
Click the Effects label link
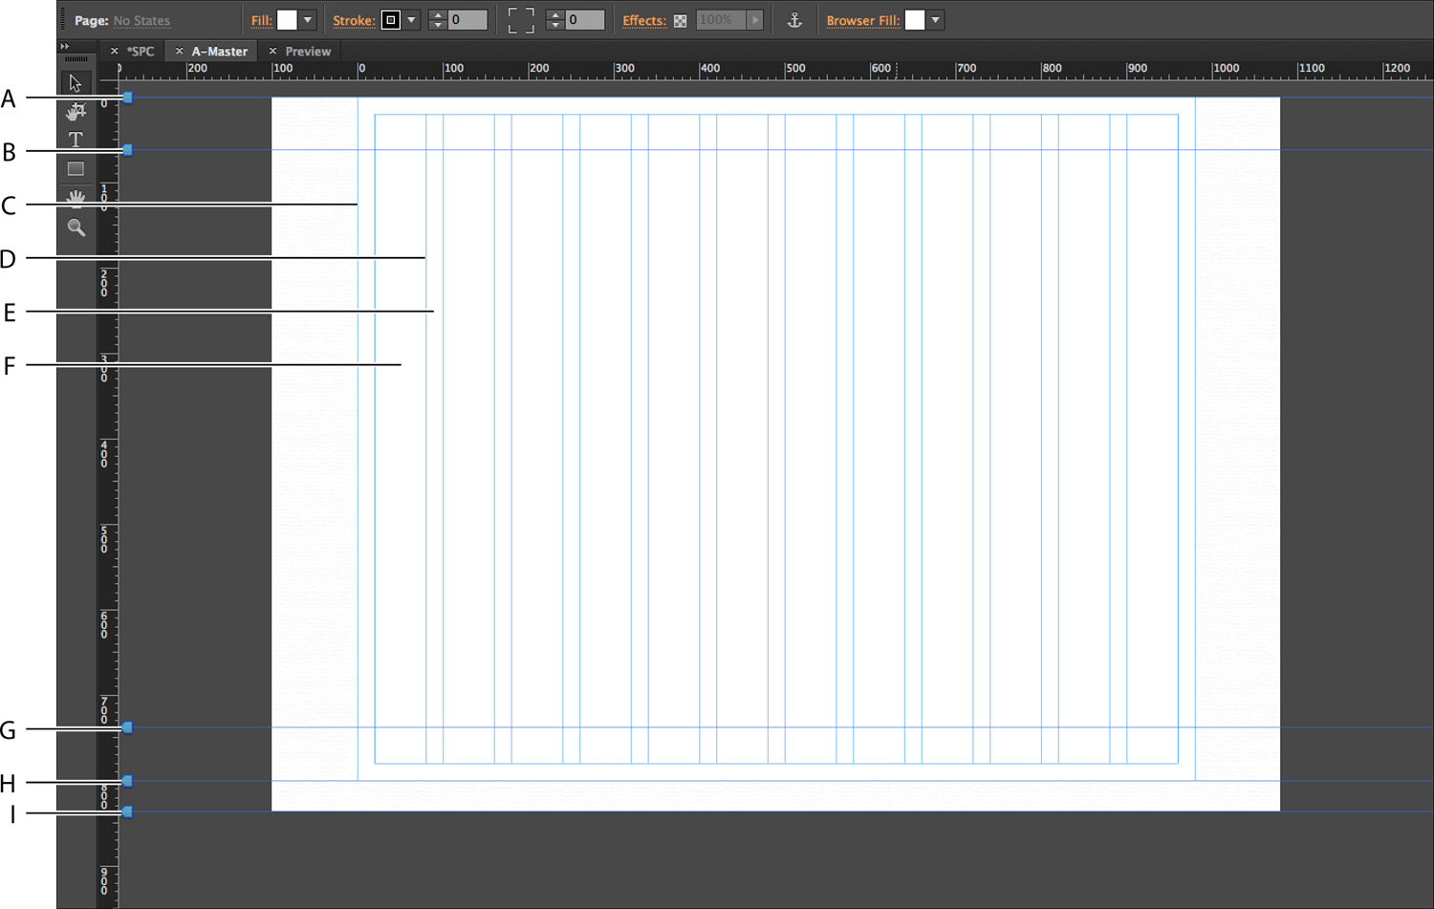tap(644, 21)
